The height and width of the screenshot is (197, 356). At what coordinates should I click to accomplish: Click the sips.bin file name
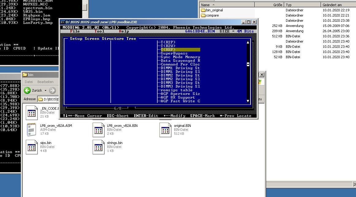[x=46, y=143]
